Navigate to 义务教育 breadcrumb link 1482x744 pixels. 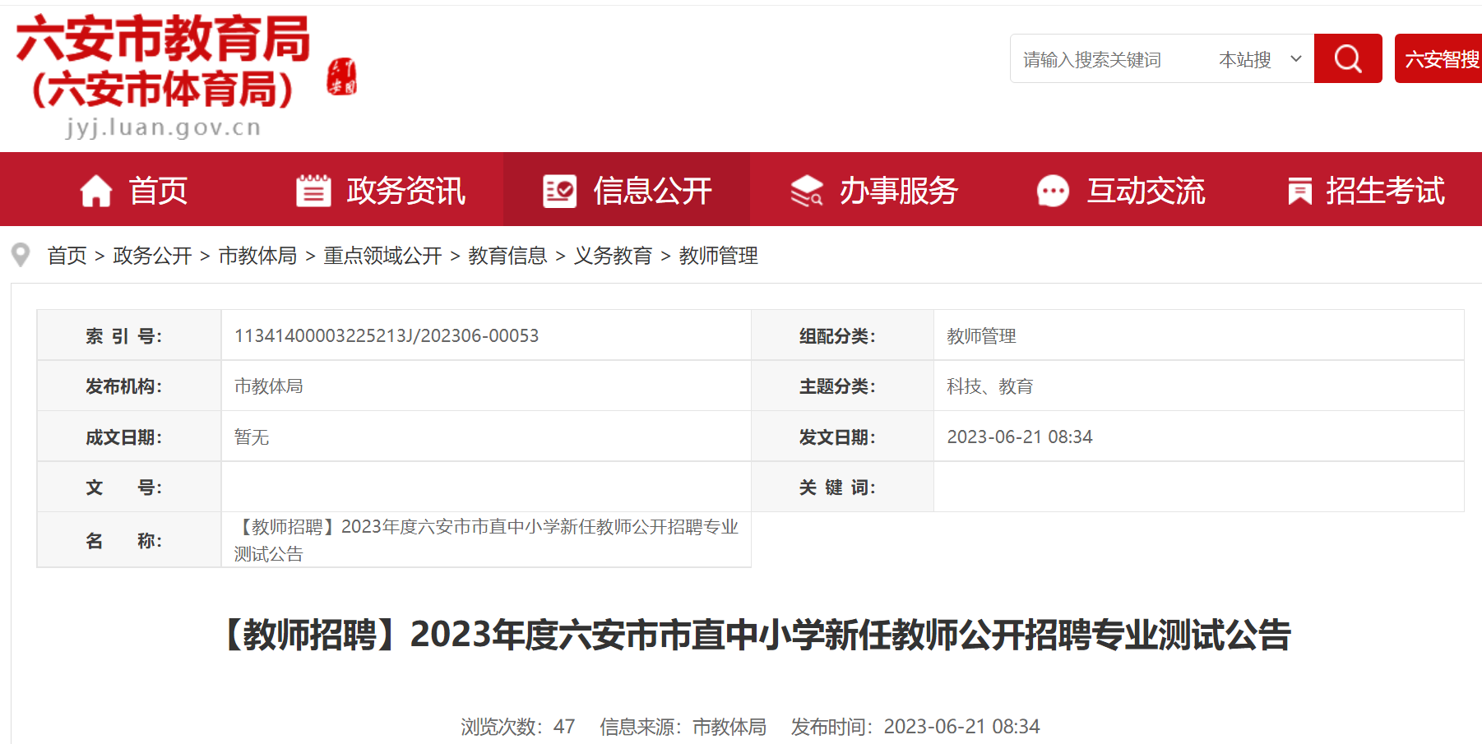pyautogui.click(x=613, y=256)
